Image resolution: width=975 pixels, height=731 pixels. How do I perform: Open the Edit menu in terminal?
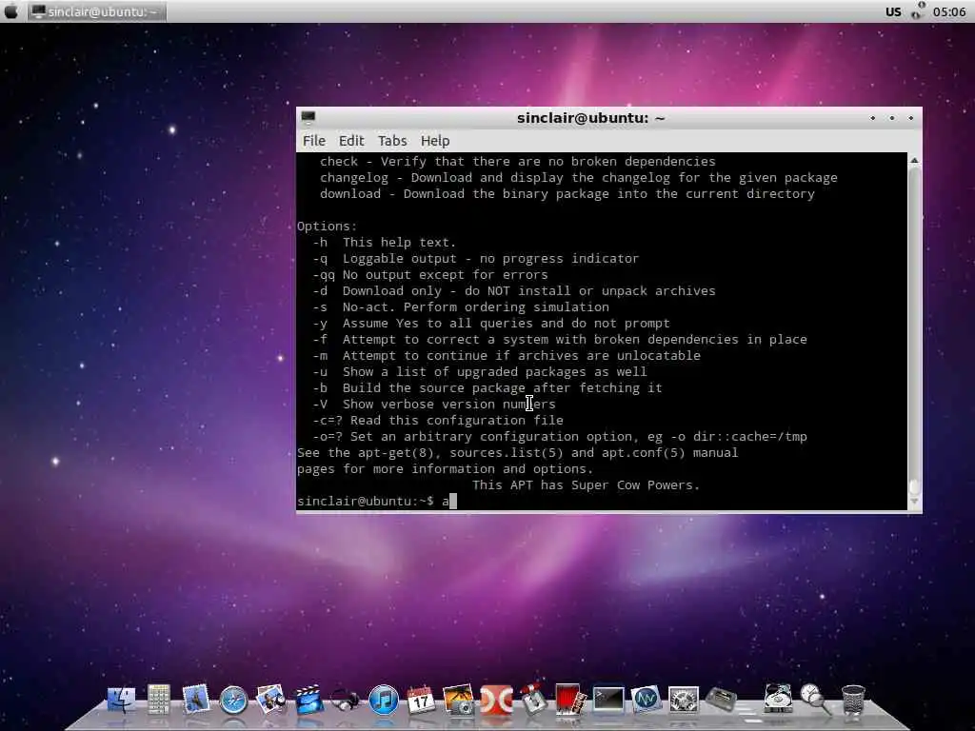click(351, 141)
